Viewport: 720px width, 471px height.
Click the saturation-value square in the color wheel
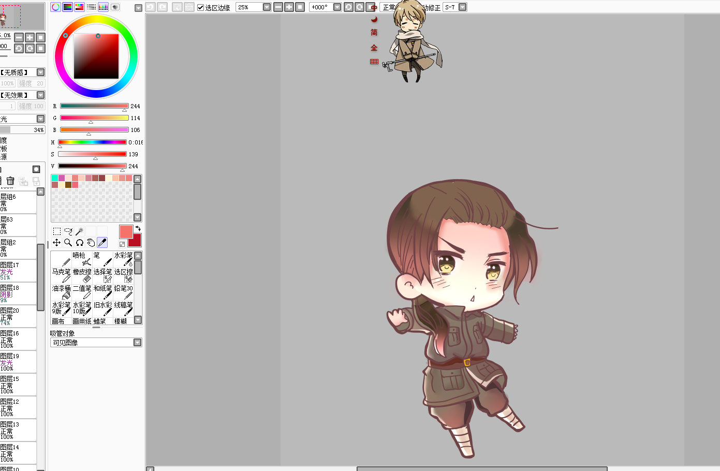(96, 56)
